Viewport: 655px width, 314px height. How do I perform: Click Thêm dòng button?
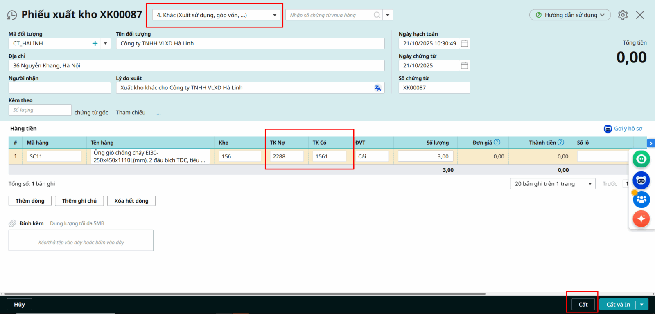click(x=30, y=201)
